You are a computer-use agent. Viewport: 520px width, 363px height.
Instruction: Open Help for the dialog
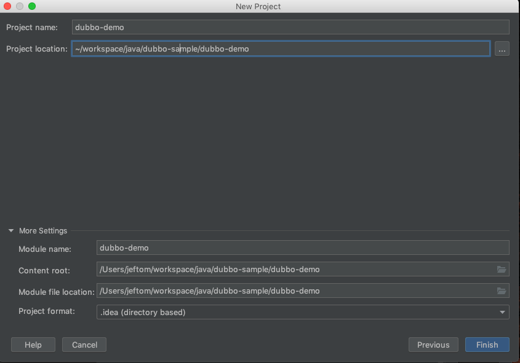pos(33,345)
